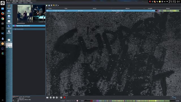Screen dimensions: 181x102
Task: Sort by the Length column header
Action: [x=150, y=8]
